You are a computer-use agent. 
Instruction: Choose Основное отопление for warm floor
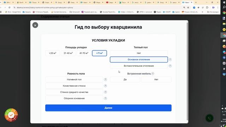tap(139, 60)
